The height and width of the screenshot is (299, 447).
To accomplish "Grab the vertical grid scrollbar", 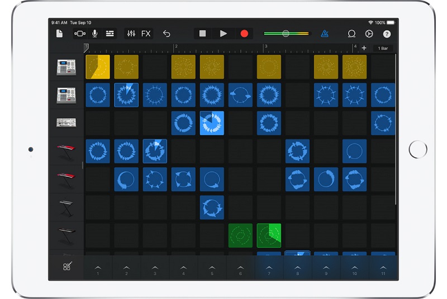I will [396, 129].
